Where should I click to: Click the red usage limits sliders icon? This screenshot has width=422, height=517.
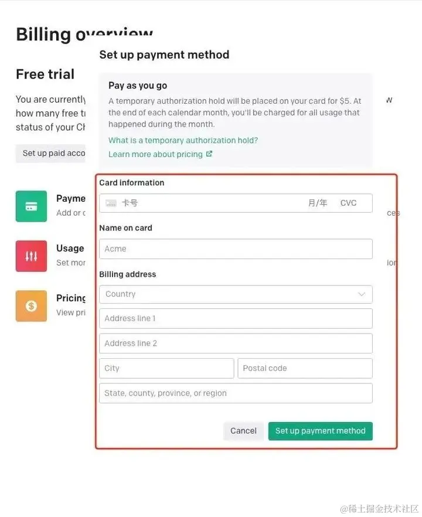coord(31,256)
